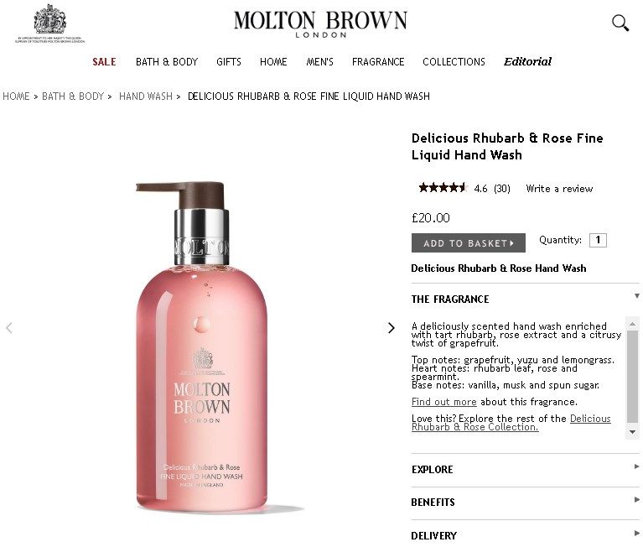The image size is (643, 547).
Task: Click the star rating icons
Action: 443,188
